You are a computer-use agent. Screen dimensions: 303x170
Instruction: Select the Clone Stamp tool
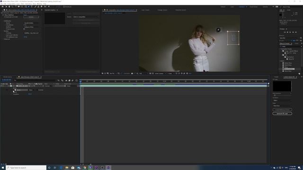pyautogui.click(x=38, y=7)
